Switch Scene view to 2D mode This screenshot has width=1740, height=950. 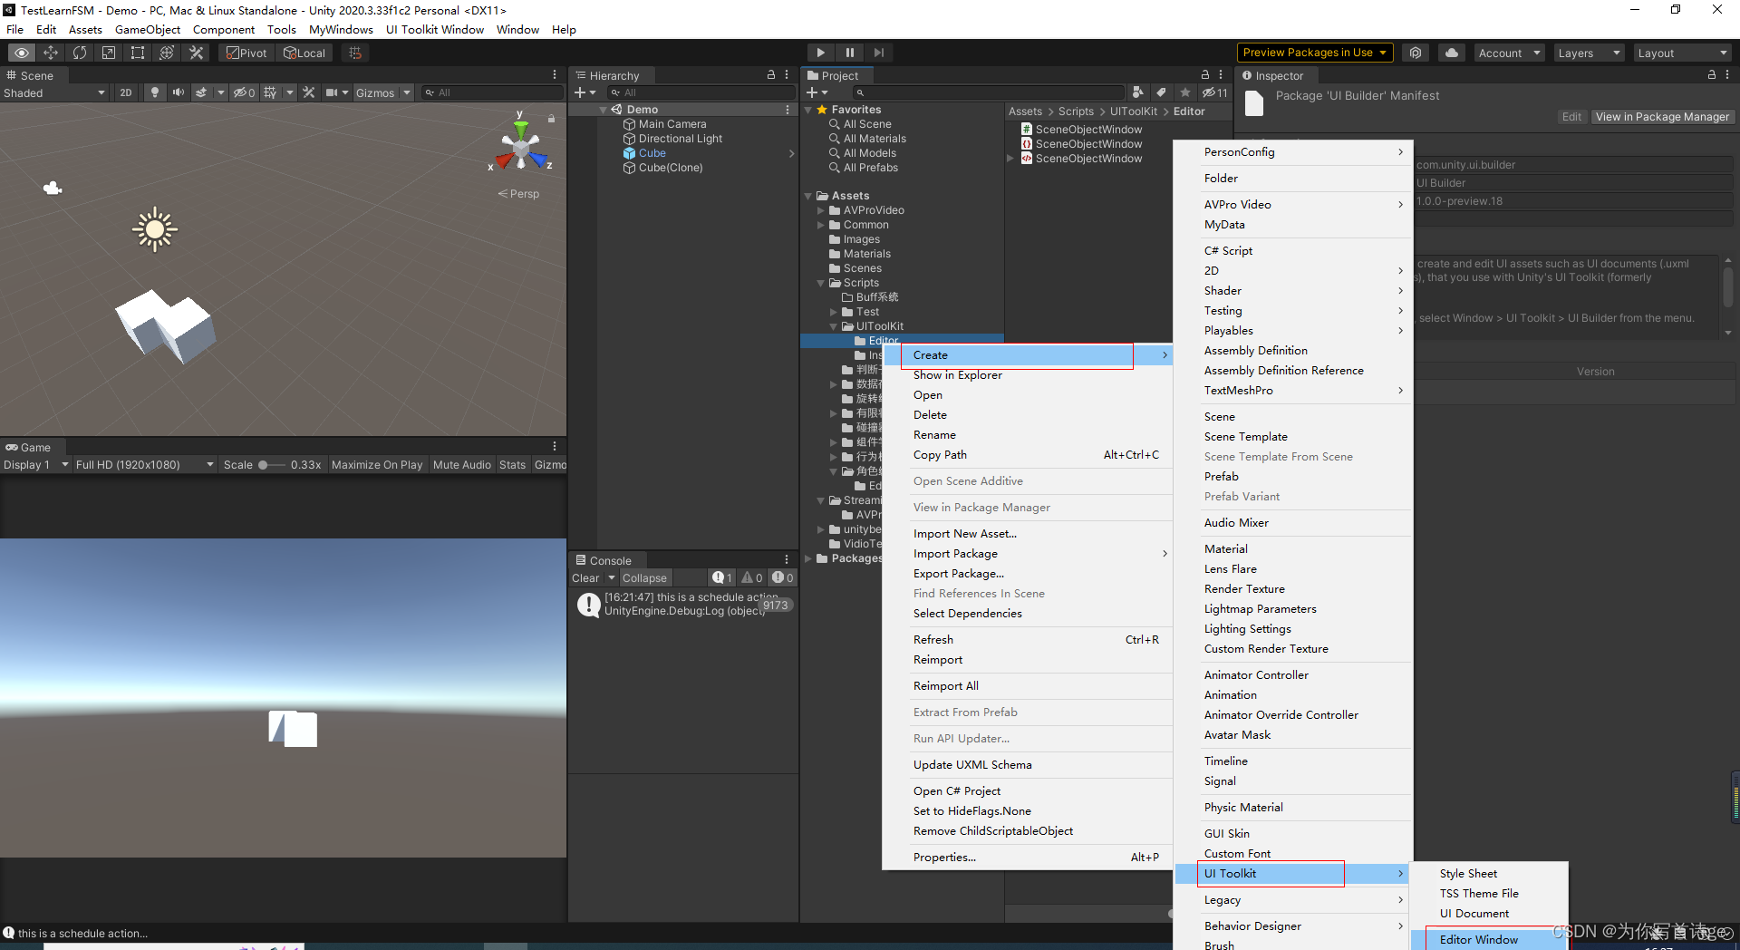[x=126, y=92]
